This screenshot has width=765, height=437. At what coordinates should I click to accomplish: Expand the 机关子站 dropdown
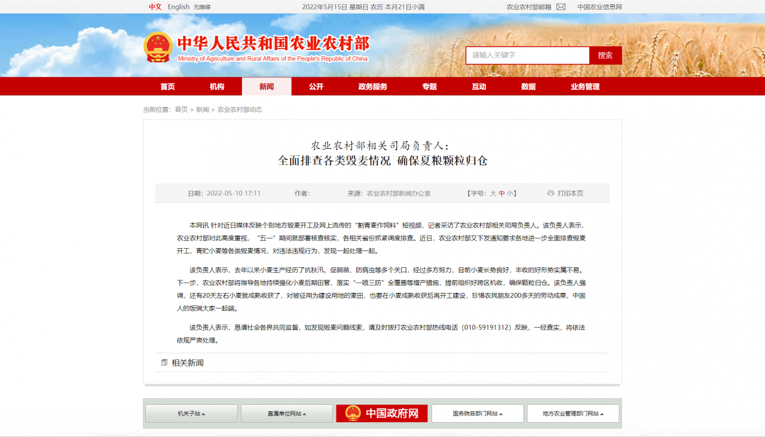click(191, 413)
